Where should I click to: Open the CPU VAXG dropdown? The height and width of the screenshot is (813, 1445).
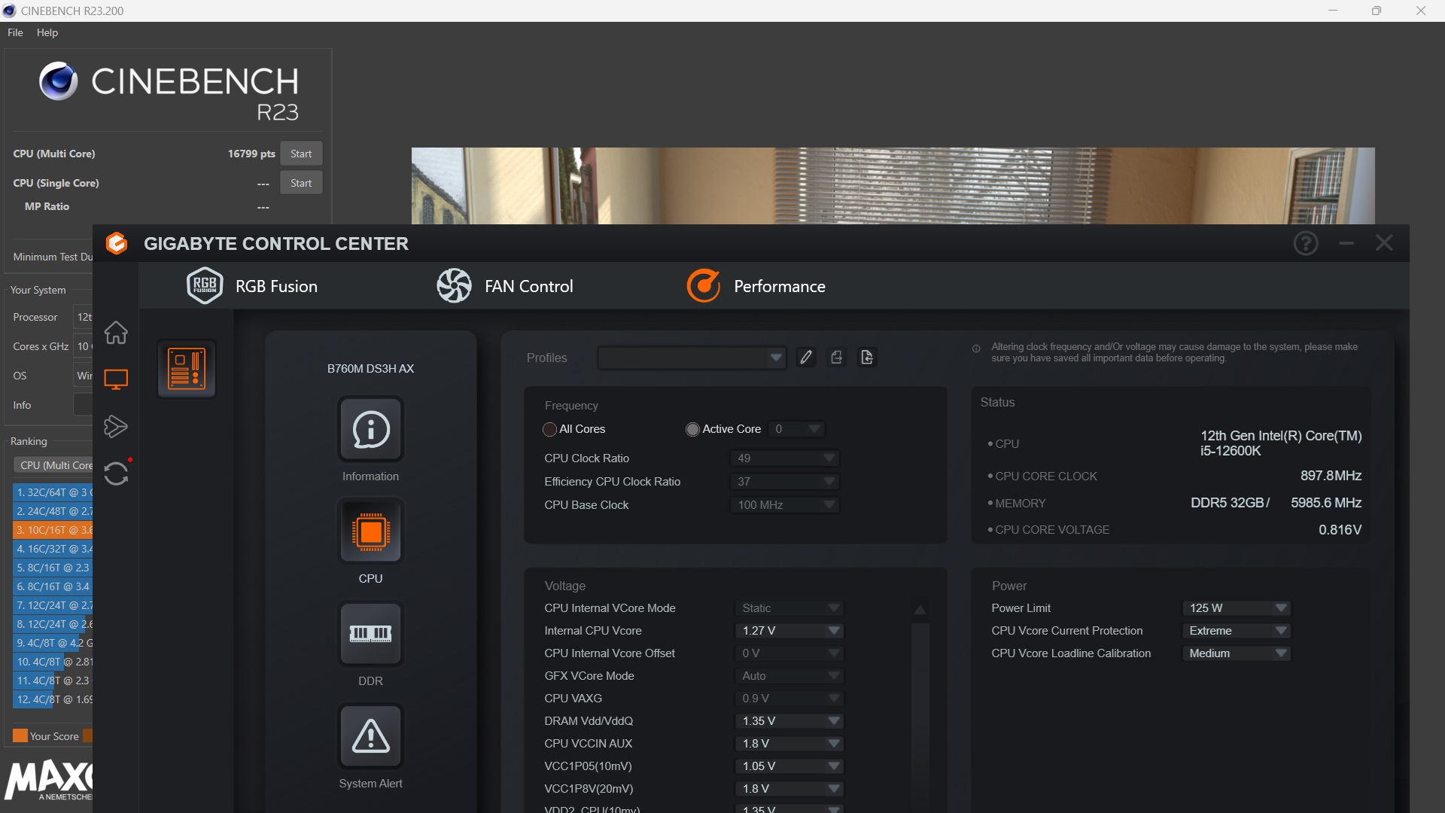click(789, 699)
